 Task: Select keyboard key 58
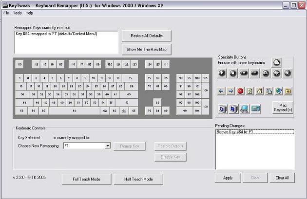pos(22,111)
